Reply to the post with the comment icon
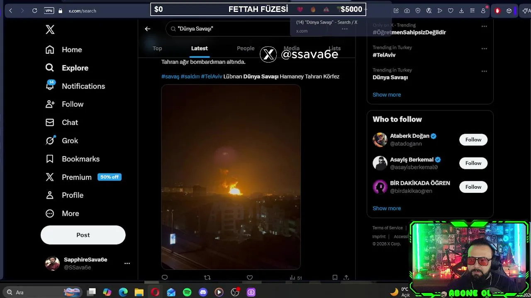The height and width of the screenshot is (298, 531). tap(165, 278)
